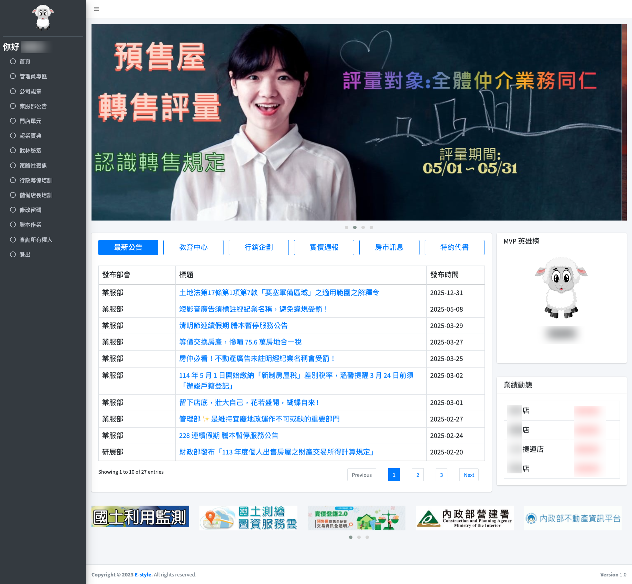Open 修改密碼 in the sidebar

coord(30,210)
